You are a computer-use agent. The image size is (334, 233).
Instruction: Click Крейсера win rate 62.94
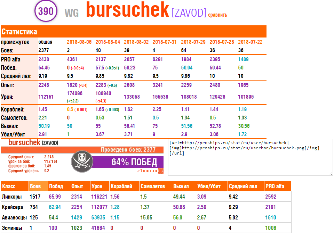[55, 207]
